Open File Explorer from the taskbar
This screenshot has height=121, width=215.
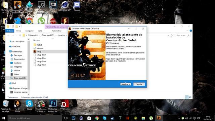143,118
